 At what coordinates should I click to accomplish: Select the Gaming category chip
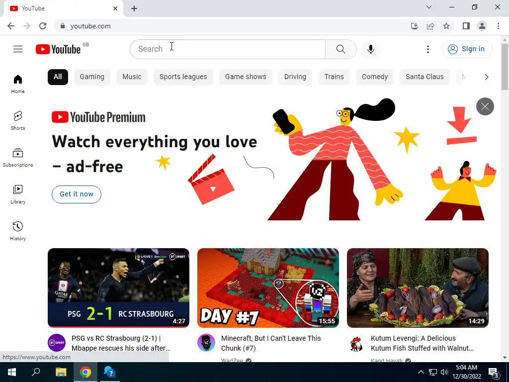pos(92,77)
